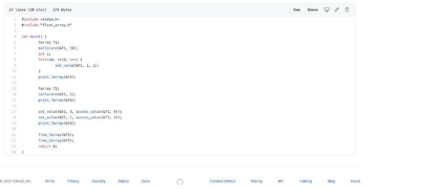439x189 pixels.
Task: Click 'callocate(&f2, 5);' code line
Action: coord(57,94)
